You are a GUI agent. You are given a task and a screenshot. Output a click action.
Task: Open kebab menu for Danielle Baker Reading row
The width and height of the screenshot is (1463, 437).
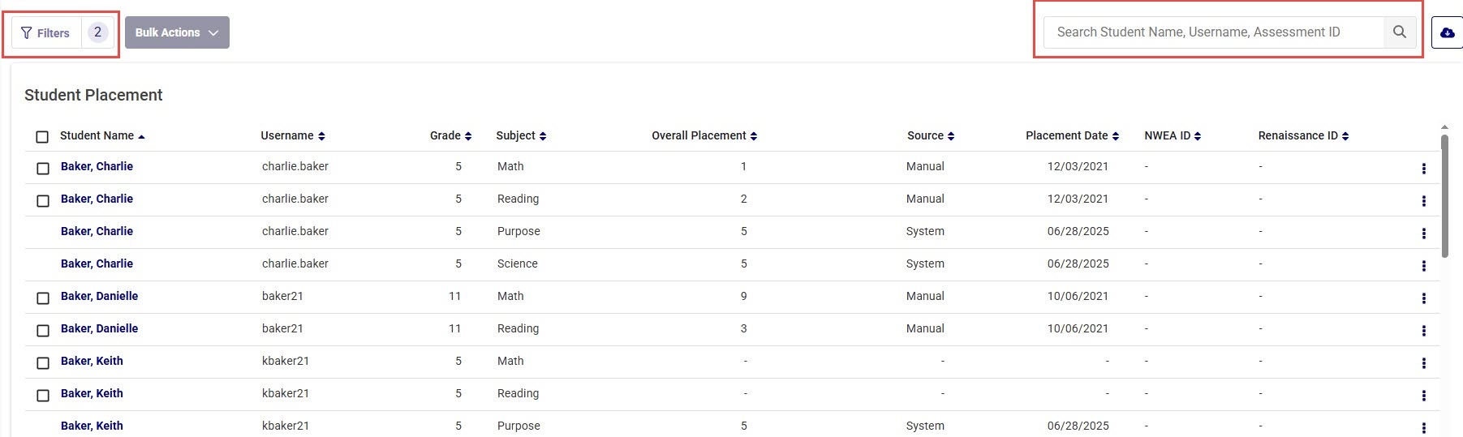[1423, 331]
